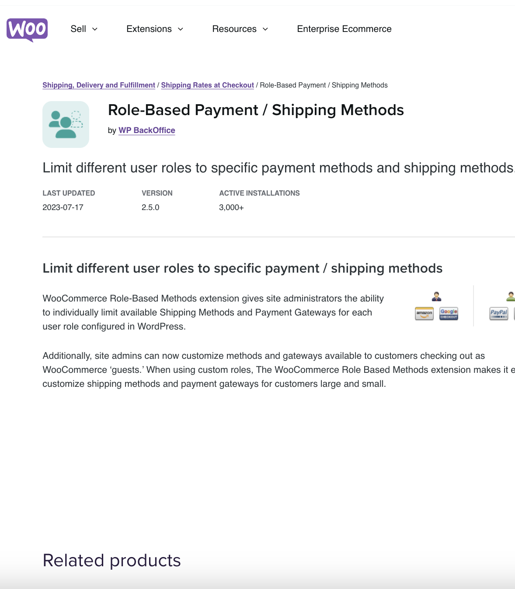Follow the Shipping Rates at Checkout breadcrumb
Screen dimensions: 515x589
pos(207,85)
